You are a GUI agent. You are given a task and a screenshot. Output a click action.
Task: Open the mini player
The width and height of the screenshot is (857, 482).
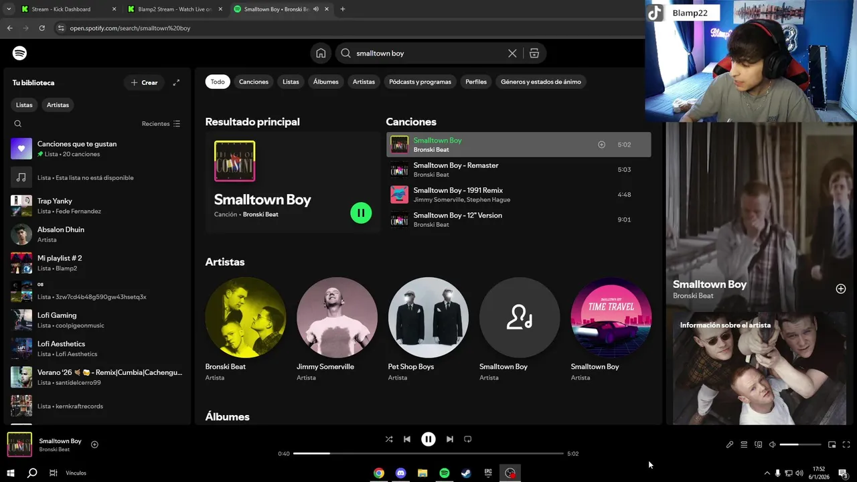[832, 445]
